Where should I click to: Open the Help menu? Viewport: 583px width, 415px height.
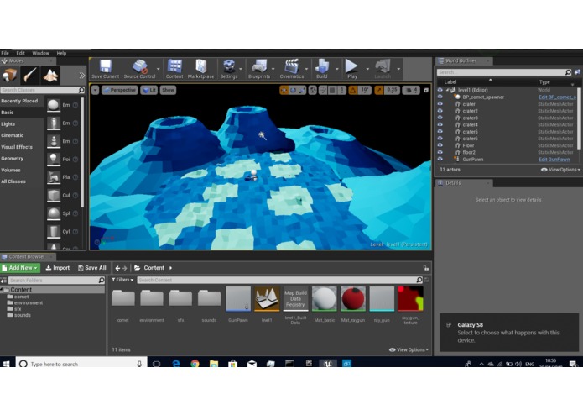click(x=61, y=53)
